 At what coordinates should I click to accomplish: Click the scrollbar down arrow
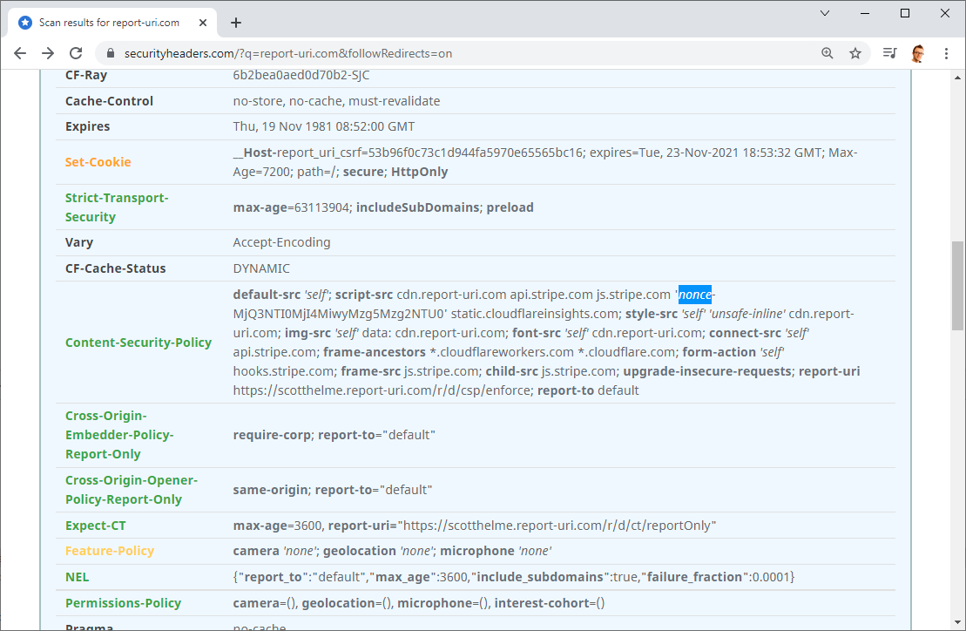click(x=957, y=622)
